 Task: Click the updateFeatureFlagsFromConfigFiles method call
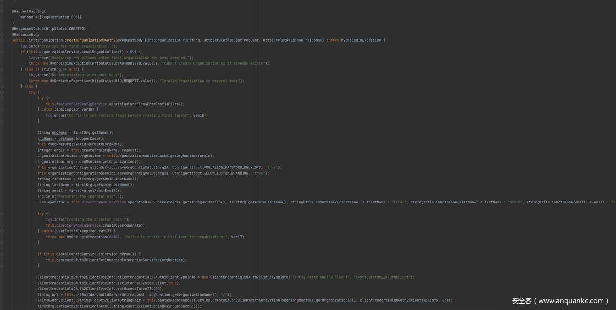[x=145, y=104]
